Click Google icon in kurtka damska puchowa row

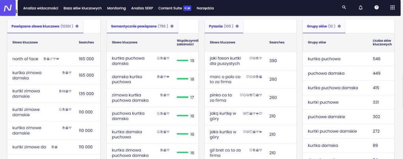tap(158, 132)
